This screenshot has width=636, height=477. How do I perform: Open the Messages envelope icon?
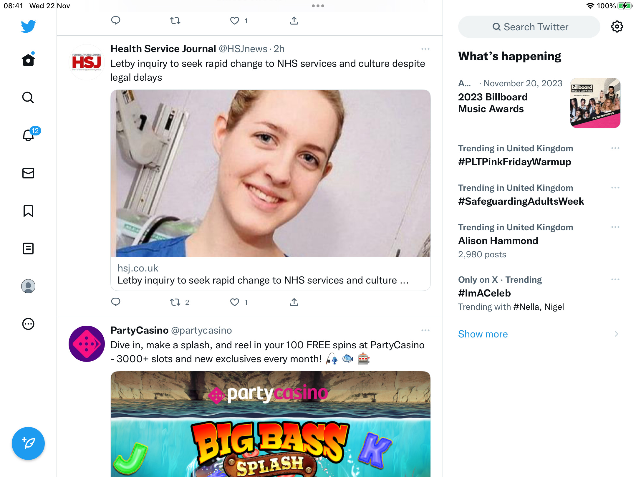pyautogui.click(x=28, y=173)
